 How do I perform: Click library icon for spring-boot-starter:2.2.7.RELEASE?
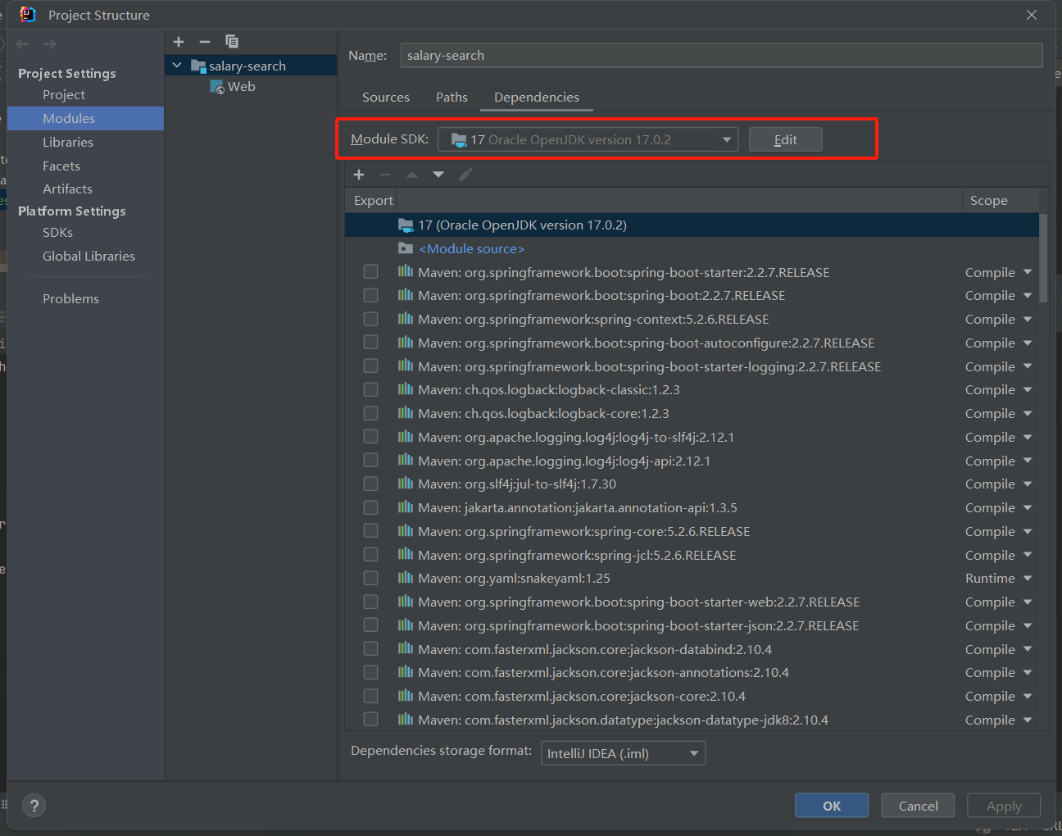pyautogui.click(x=406, y=272)
